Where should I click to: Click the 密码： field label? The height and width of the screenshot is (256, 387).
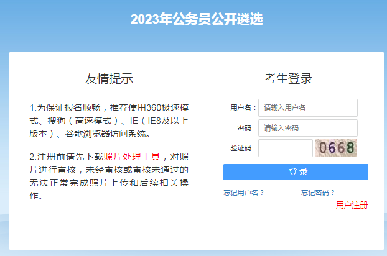point(246,128)
